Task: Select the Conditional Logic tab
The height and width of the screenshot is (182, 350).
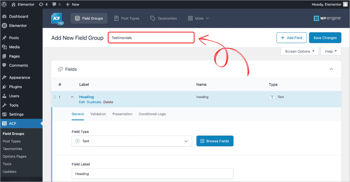Action: [x=152, y=114]
